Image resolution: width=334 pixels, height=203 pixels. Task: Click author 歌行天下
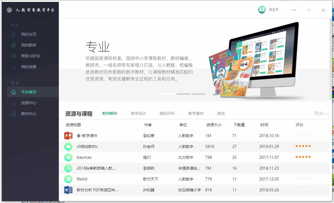tap(150, 179)
